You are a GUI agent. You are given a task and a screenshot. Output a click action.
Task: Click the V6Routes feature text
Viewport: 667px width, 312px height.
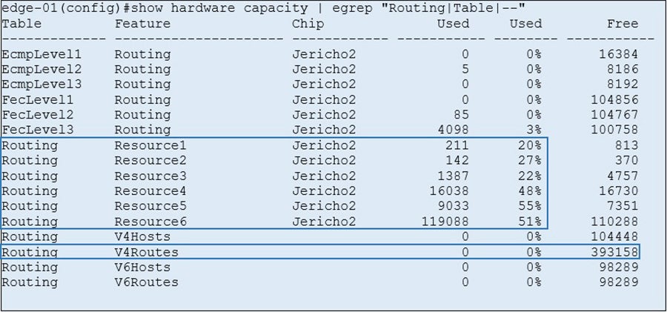point(146,282)
